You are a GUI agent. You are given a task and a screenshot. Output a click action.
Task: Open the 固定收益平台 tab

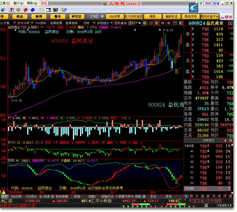[210, 17]
